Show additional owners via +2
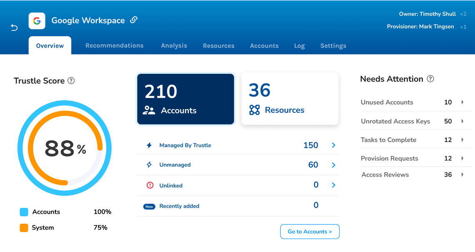Screen dimensions: 475x252 tap(463, 14)
